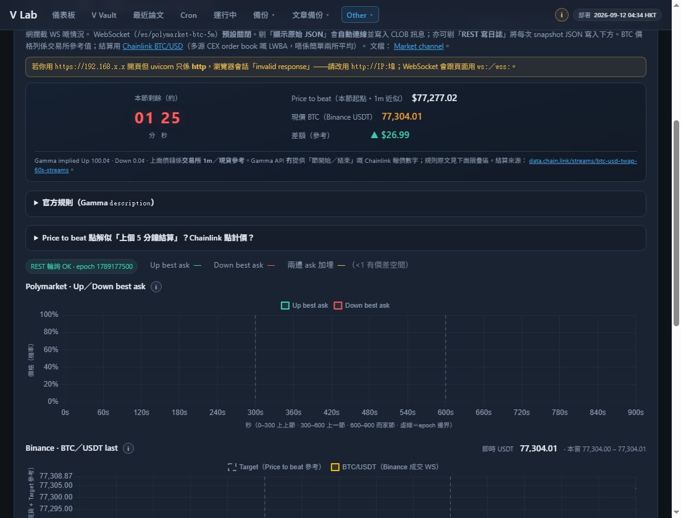Toggle Up best ask legend series
The width and height of the screenshot is (681, 518).
pyautogui.click(x=304, y=305)
